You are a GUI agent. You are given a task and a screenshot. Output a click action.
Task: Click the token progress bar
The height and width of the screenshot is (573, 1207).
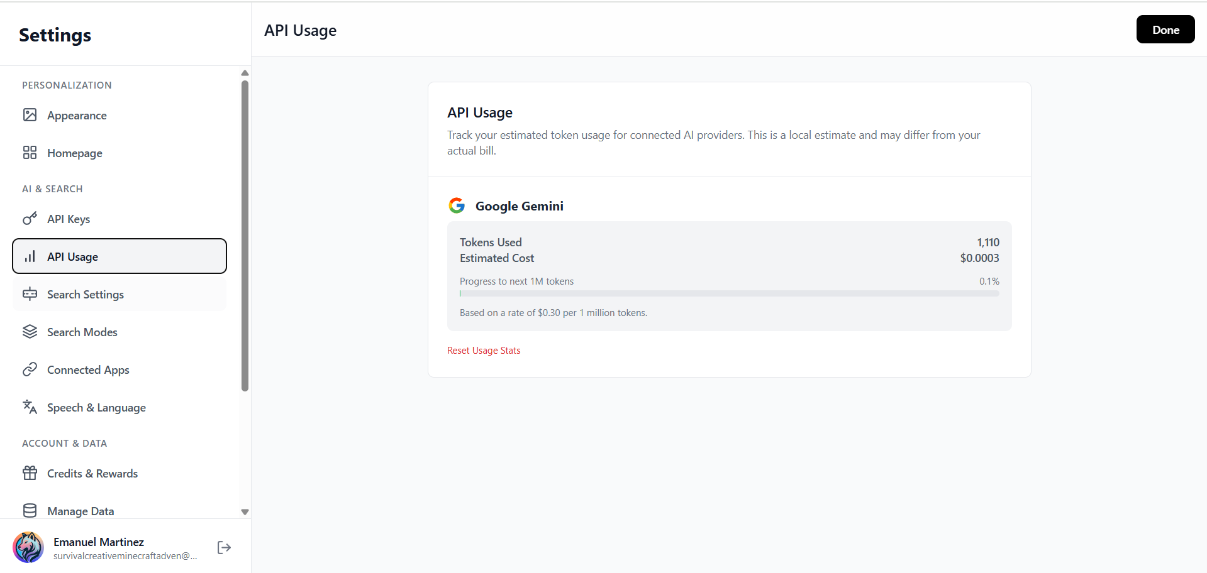728,293
